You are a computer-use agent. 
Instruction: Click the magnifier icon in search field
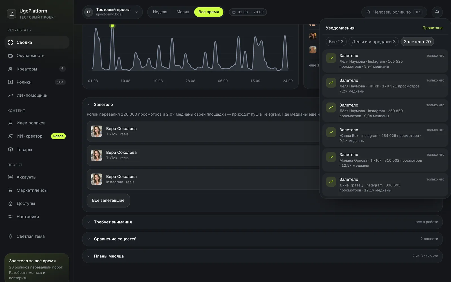[368, 12]
